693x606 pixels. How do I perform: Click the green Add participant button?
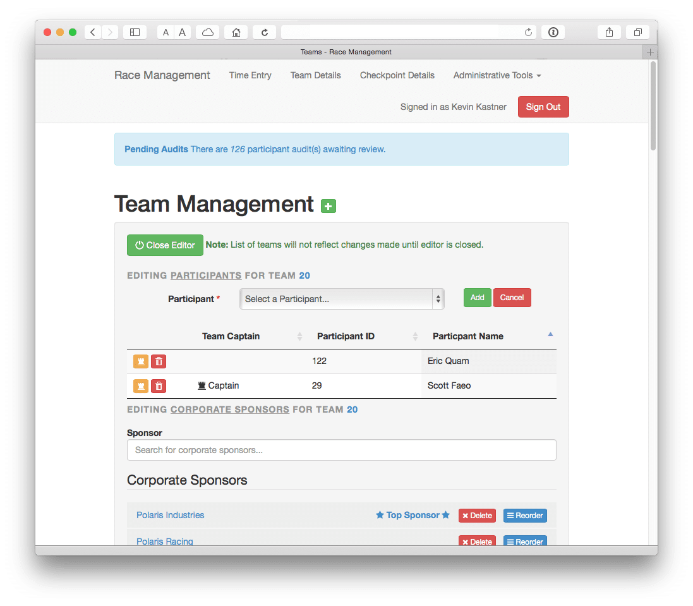pos(478,298)
